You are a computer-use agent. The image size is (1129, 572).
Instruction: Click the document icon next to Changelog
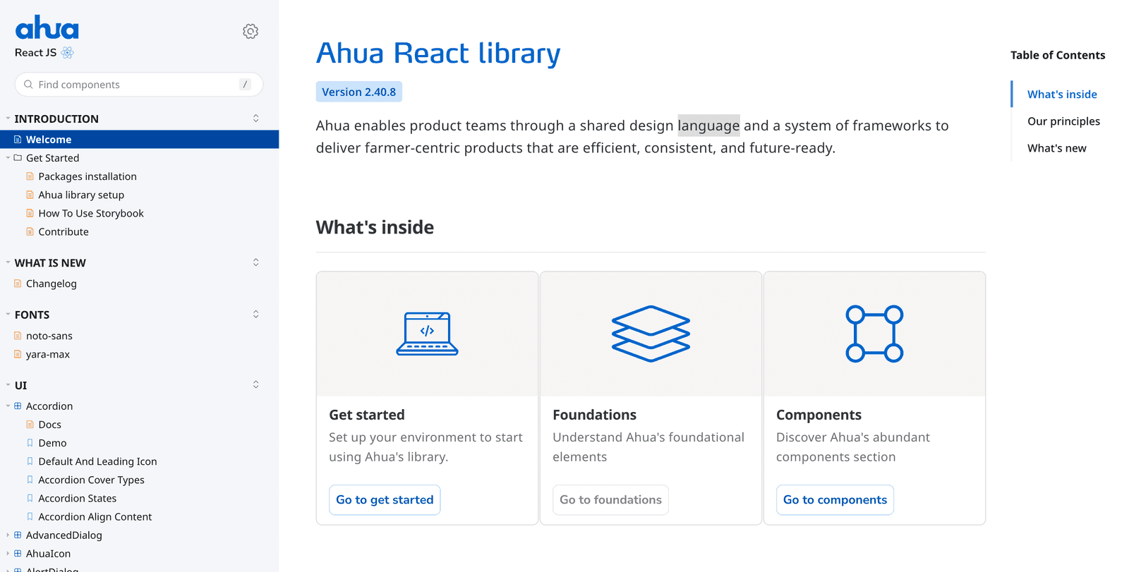click(x=18, y=284)
